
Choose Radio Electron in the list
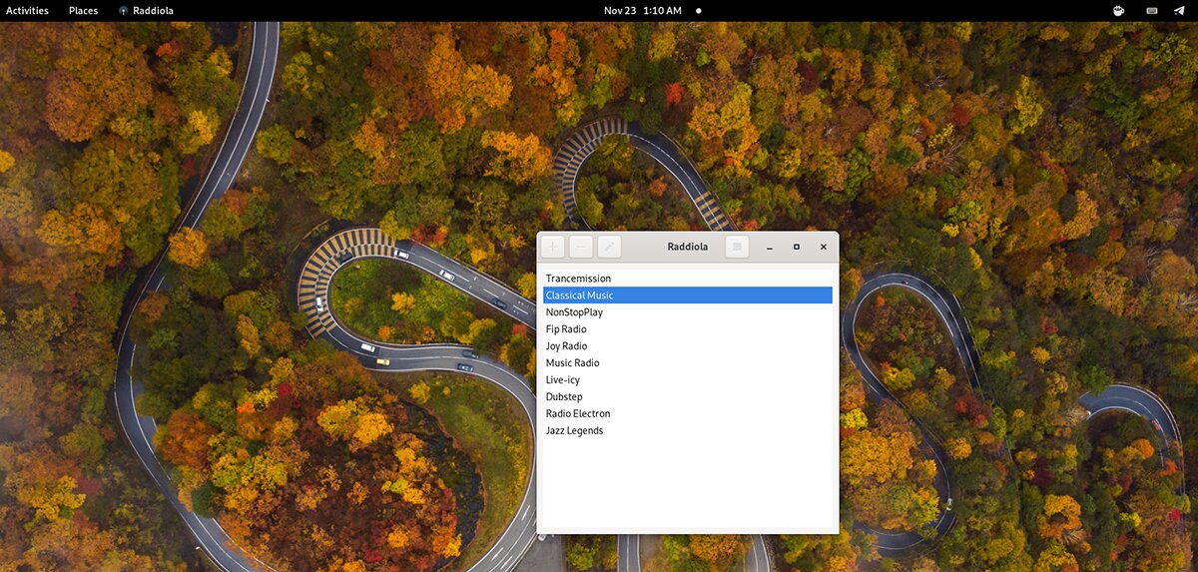pyautogui.click(x=578, y=414)
